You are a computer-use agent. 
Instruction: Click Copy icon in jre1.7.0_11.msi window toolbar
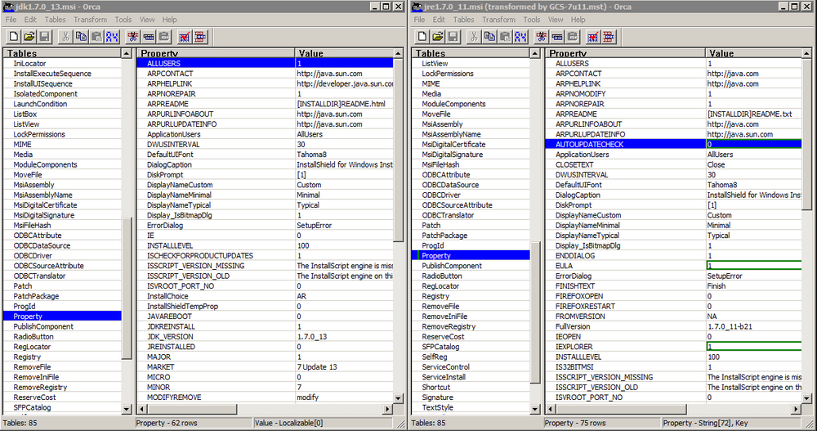click(489, 37)
